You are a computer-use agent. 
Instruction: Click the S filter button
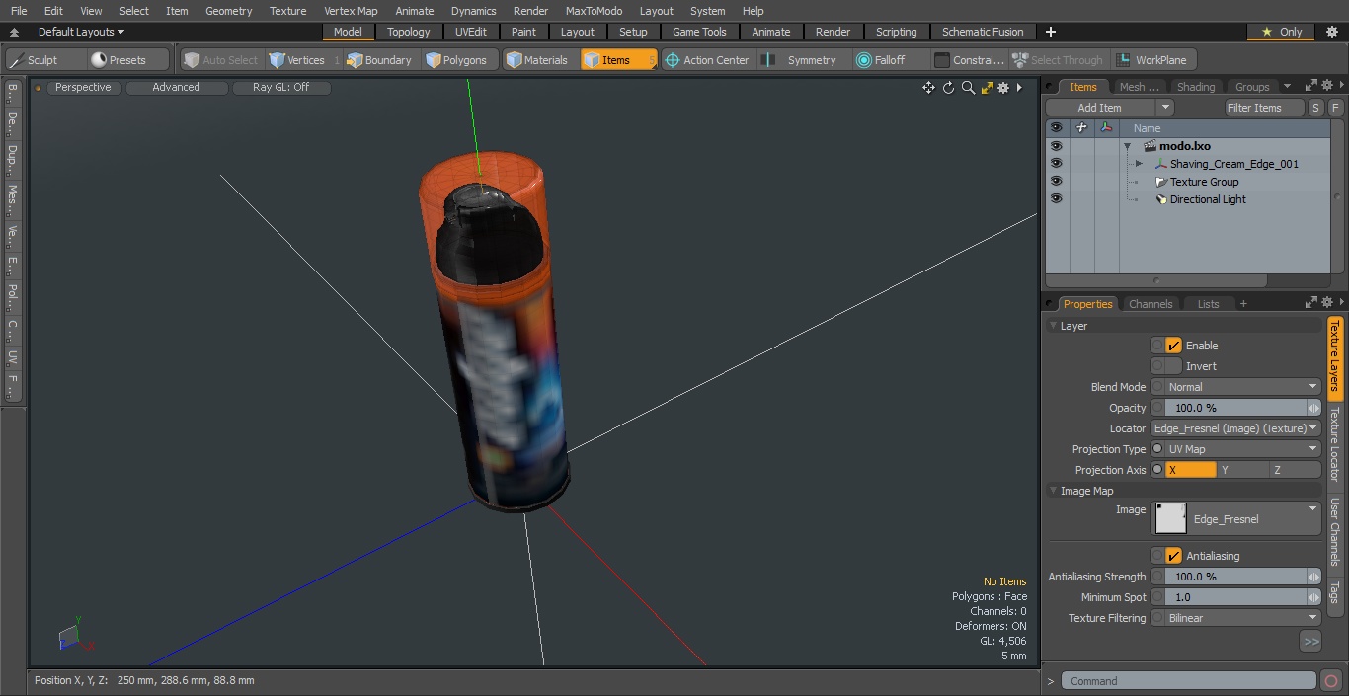pyautogui.click(x=1316, y=108)
